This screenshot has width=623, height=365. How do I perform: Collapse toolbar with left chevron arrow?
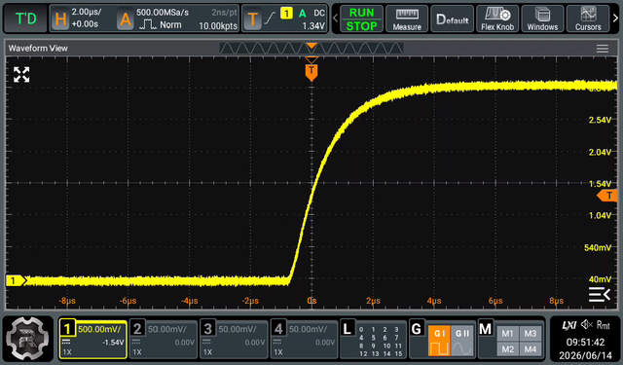[x=335, y=18]
